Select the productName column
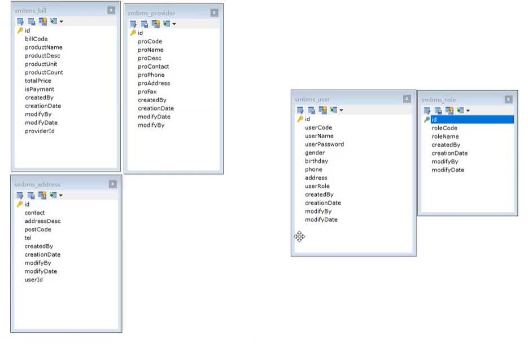Image resolution: width=528 pixels, height=344 pixels. pyautogui.click(x=44, y=47)
